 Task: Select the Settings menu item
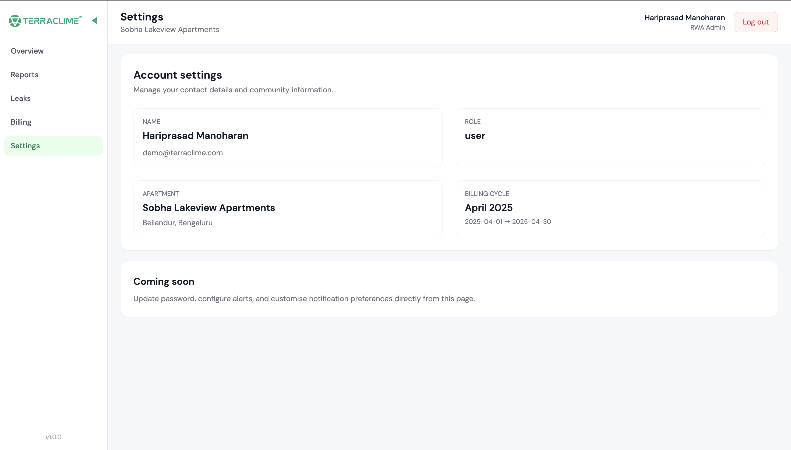[x=54, y=146]
